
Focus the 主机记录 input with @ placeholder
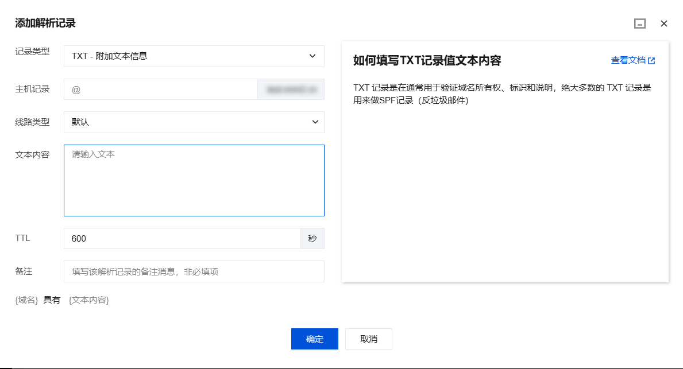pyautogui.click(x=161, y=89)
